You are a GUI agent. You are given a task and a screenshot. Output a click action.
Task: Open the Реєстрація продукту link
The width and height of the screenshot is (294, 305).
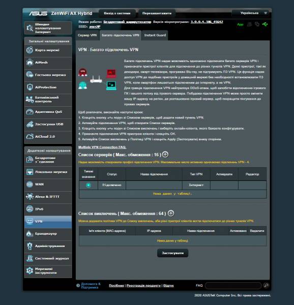point(143,286)
